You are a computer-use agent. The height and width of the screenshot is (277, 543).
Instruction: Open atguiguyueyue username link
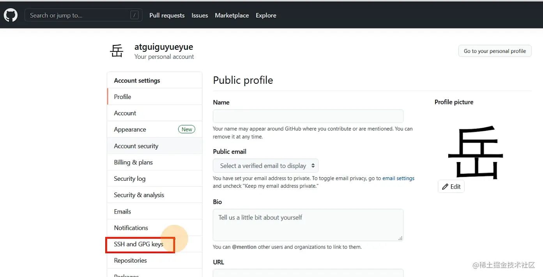click(x=164, y=47)
